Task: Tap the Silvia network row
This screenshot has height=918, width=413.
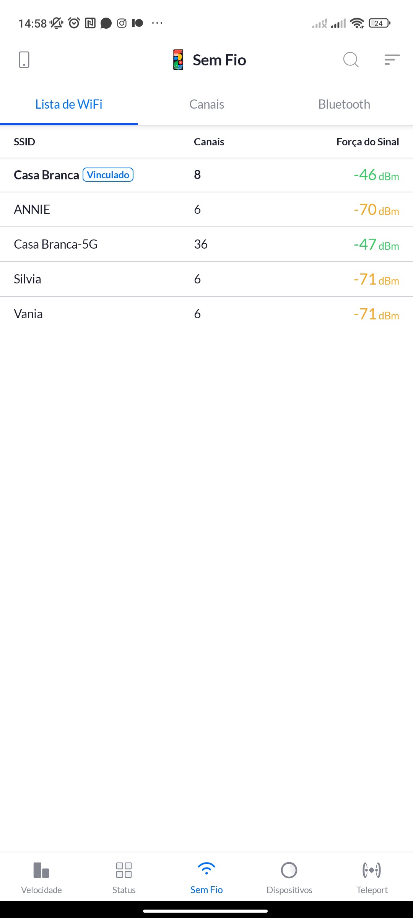Action: point(206,279)
